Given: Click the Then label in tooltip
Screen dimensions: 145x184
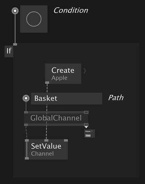Looking at the screenshot, I should click(x=88, y=135).
